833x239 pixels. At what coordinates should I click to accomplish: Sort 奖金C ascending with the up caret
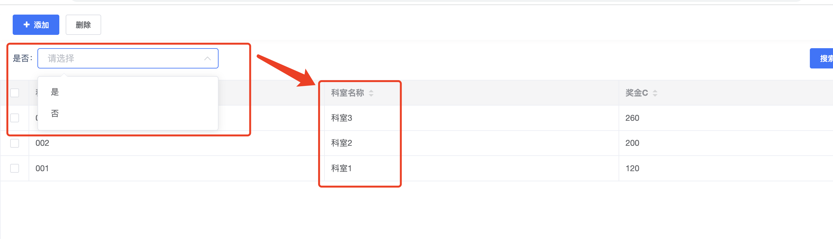[x=655, y=91]
